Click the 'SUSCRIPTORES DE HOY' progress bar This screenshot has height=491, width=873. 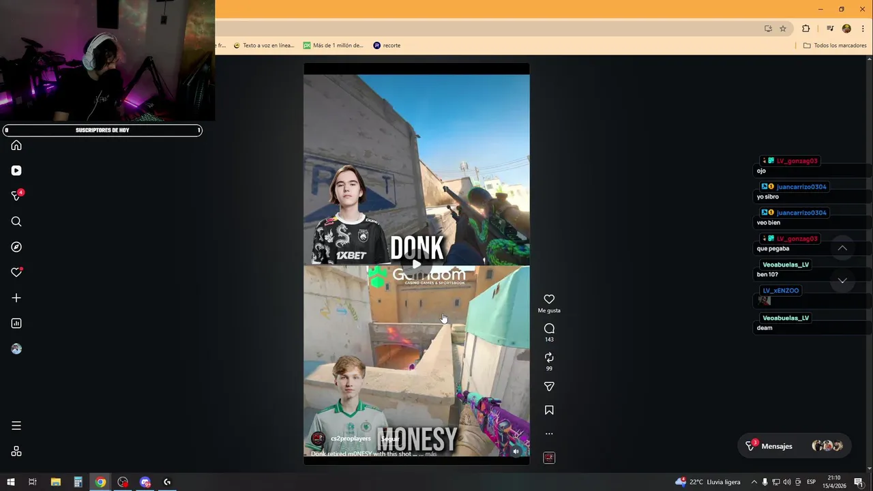tap(102, 130)
